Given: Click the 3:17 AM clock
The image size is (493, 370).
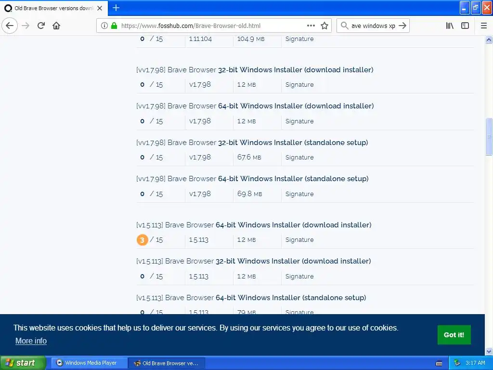Looking at the screenshot, I should pos(475,363).
